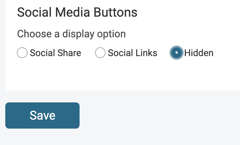Click the word "Save" on the blue button
This screenshot has height=145, width=240.
pos(42,115)
